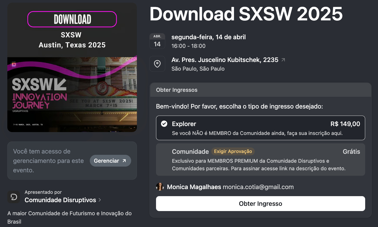Screen dimensions: 378x227
Task: Click the location pin icon
Action: tap(157, 64)
